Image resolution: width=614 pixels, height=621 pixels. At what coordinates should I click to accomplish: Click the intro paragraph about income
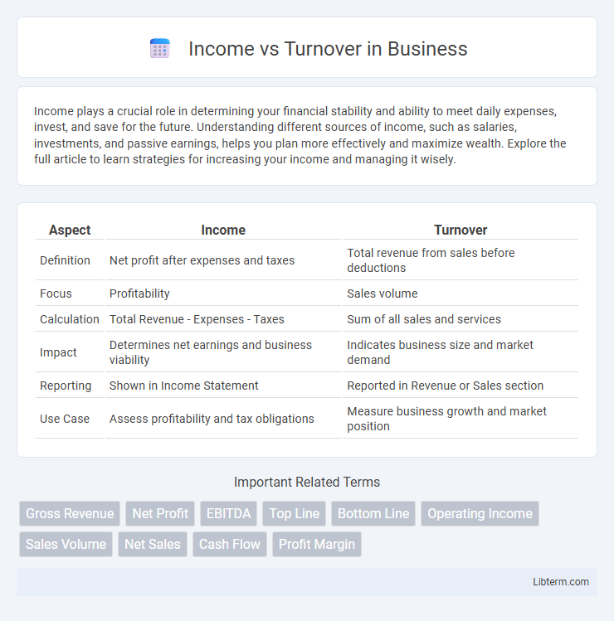(x=300, y=135)
